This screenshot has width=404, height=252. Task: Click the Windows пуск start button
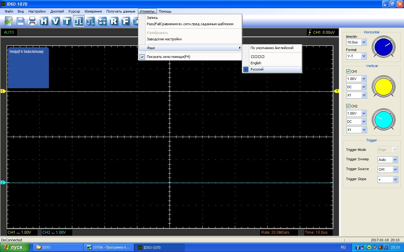click(15, 247)
